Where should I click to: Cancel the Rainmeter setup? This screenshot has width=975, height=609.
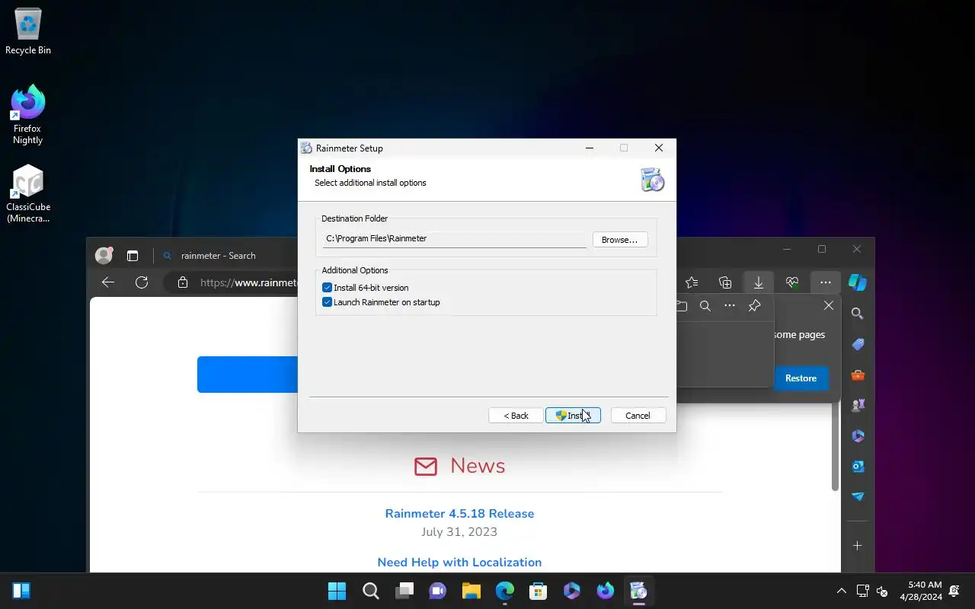[x=638, y=416]
